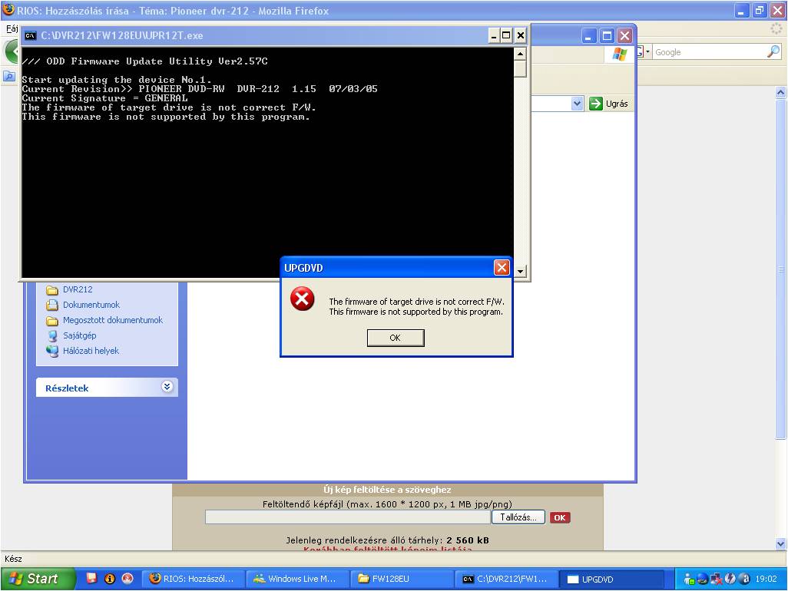Maximize the UPR12T.exe console window
Screen dimensions: 788x591
point(507,35)
